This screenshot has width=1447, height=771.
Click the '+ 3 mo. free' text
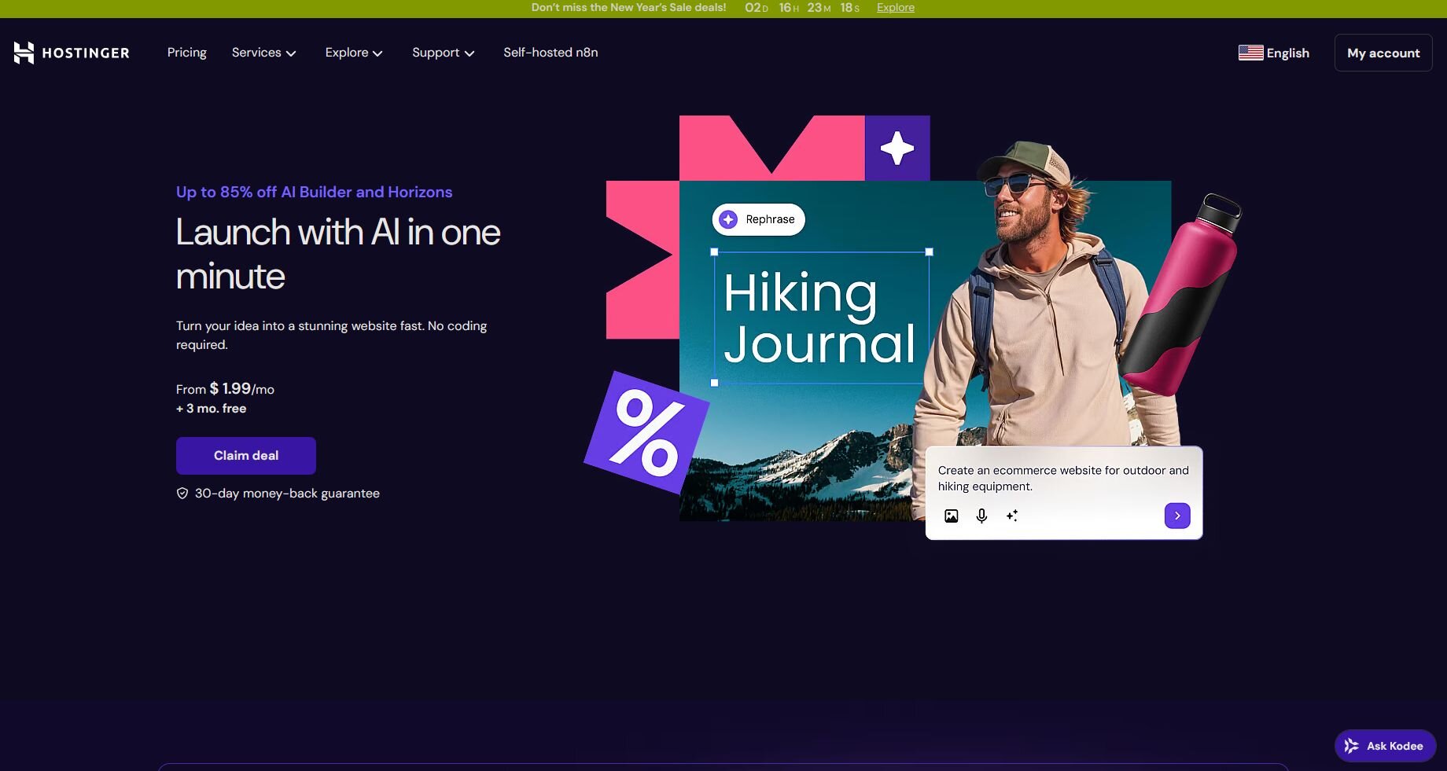(x=212, y=409)
